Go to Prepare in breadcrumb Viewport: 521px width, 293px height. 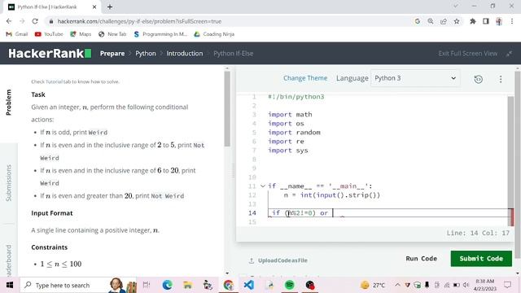coord(112,54)
